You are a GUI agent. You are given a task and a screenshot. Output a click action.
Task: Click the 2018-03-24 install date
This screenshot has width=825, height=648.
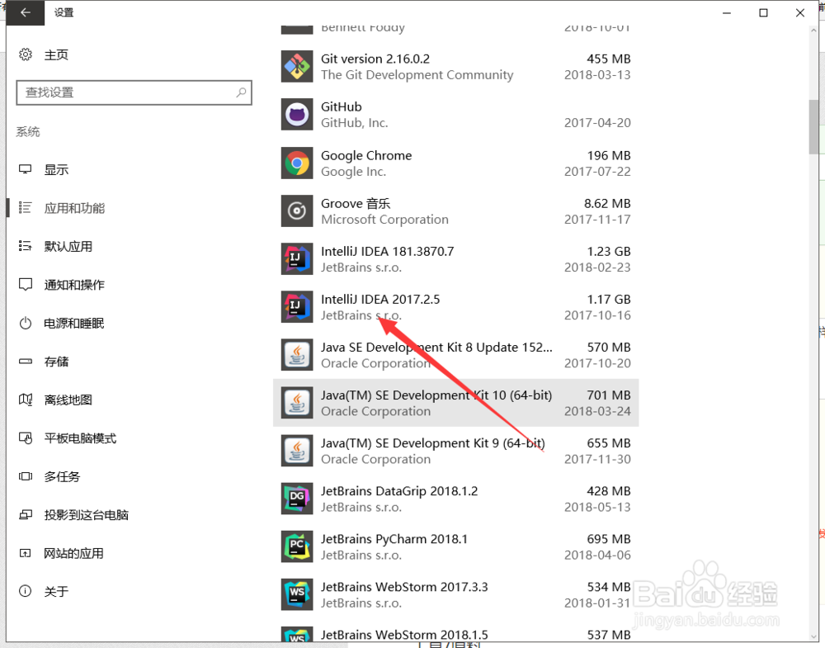coord(597,411)
